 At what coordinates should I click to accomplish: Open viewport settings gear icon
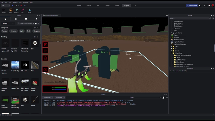[167, 15]
